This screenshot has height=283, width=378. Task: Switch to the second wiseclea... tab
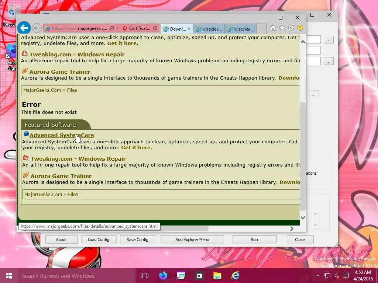pyautogui.click(x=241, y=29)
